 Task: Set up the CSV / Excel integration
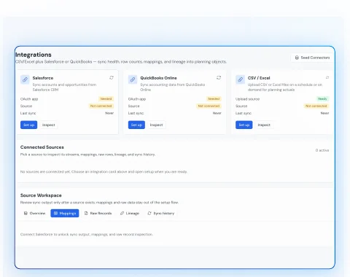(x=244, y=125)
